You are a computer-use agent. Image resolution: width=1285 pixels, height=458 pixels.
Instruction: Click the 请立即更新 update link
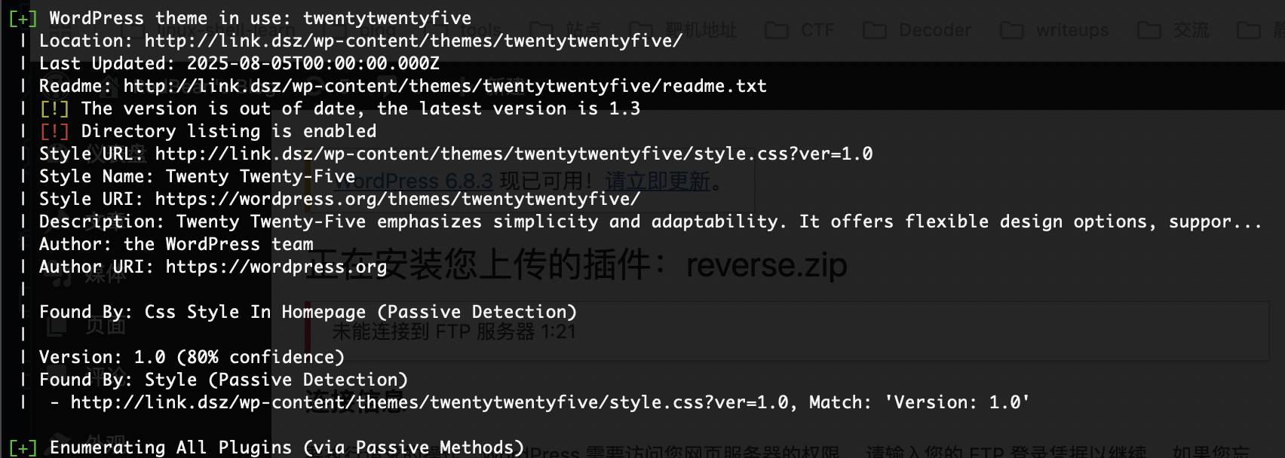[x=657, y=182]
